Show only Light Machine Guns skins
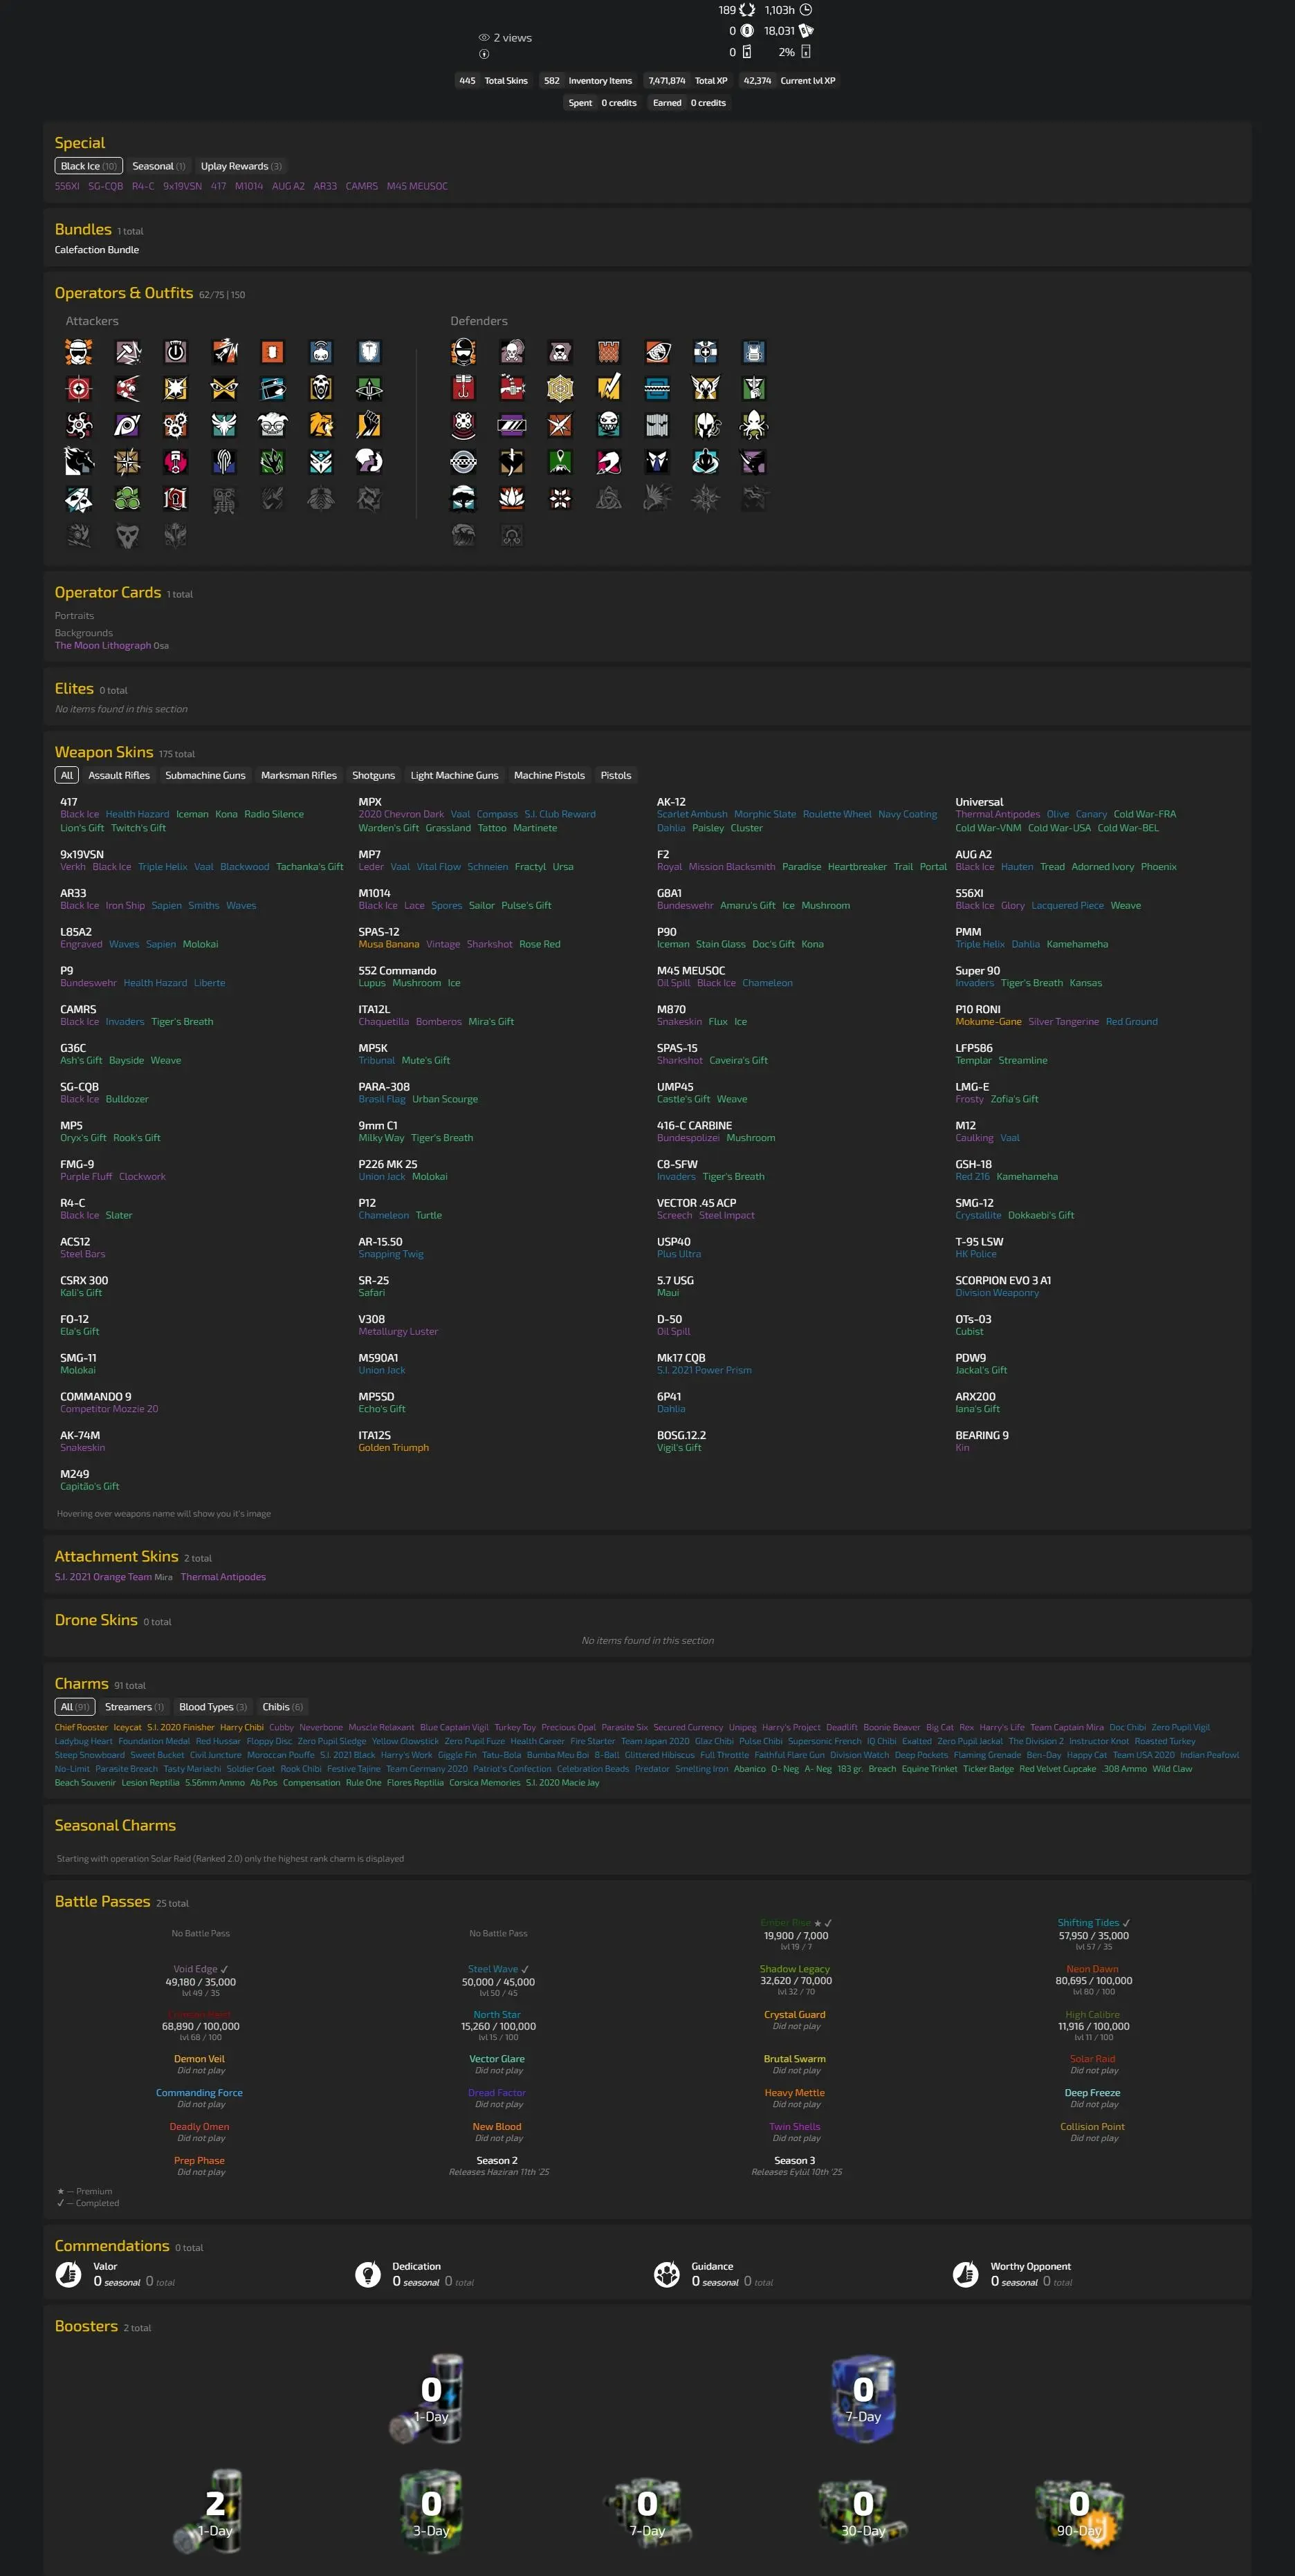 pos(454,775)
